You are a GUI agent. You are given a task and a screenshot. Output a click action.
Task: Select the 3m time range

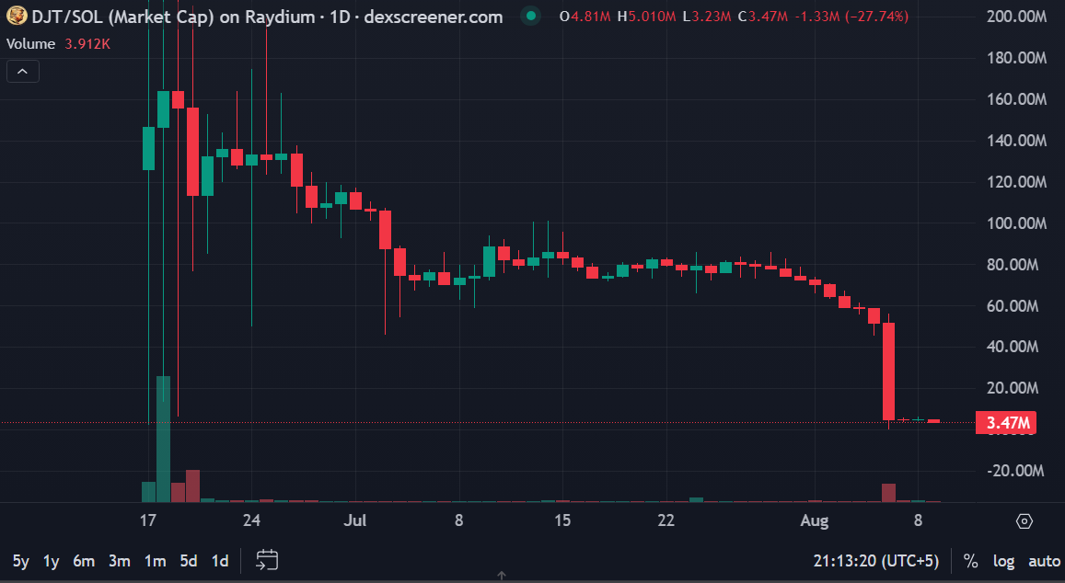tap(120, 561)
